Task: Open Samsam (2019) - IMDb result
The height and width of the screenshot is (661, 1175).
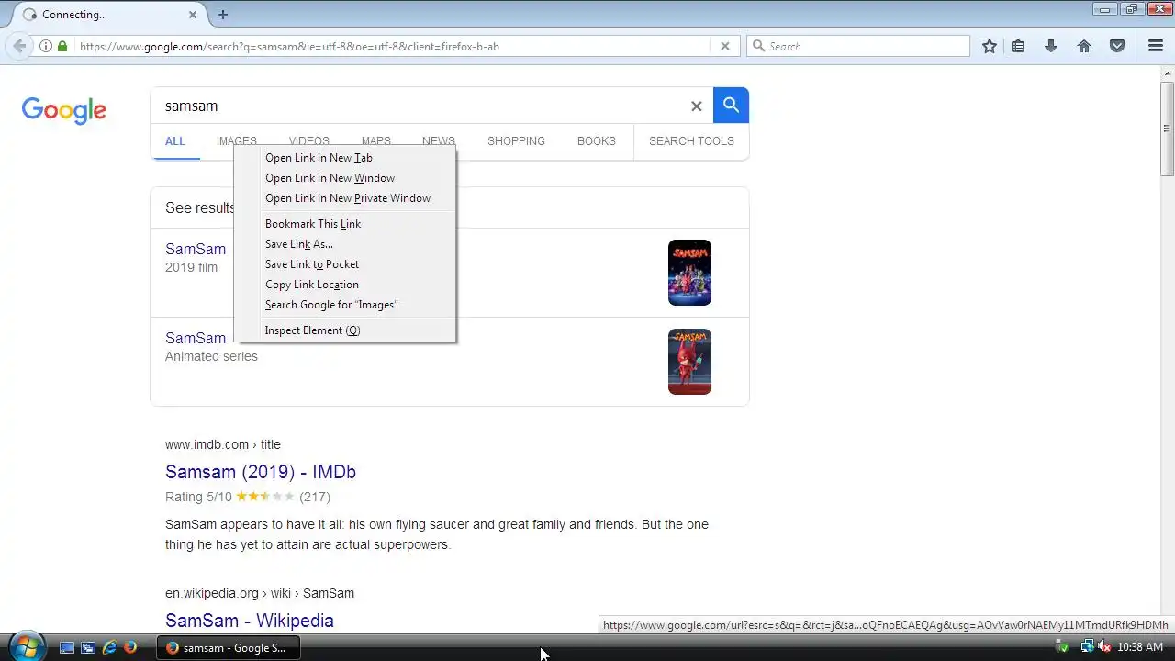Action: click(261, 472)
